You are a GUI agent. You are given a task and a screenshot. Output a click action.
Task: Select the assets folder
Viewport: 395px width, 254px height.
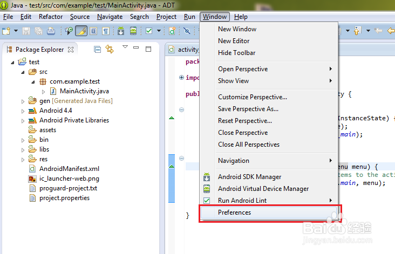(47, 130)
